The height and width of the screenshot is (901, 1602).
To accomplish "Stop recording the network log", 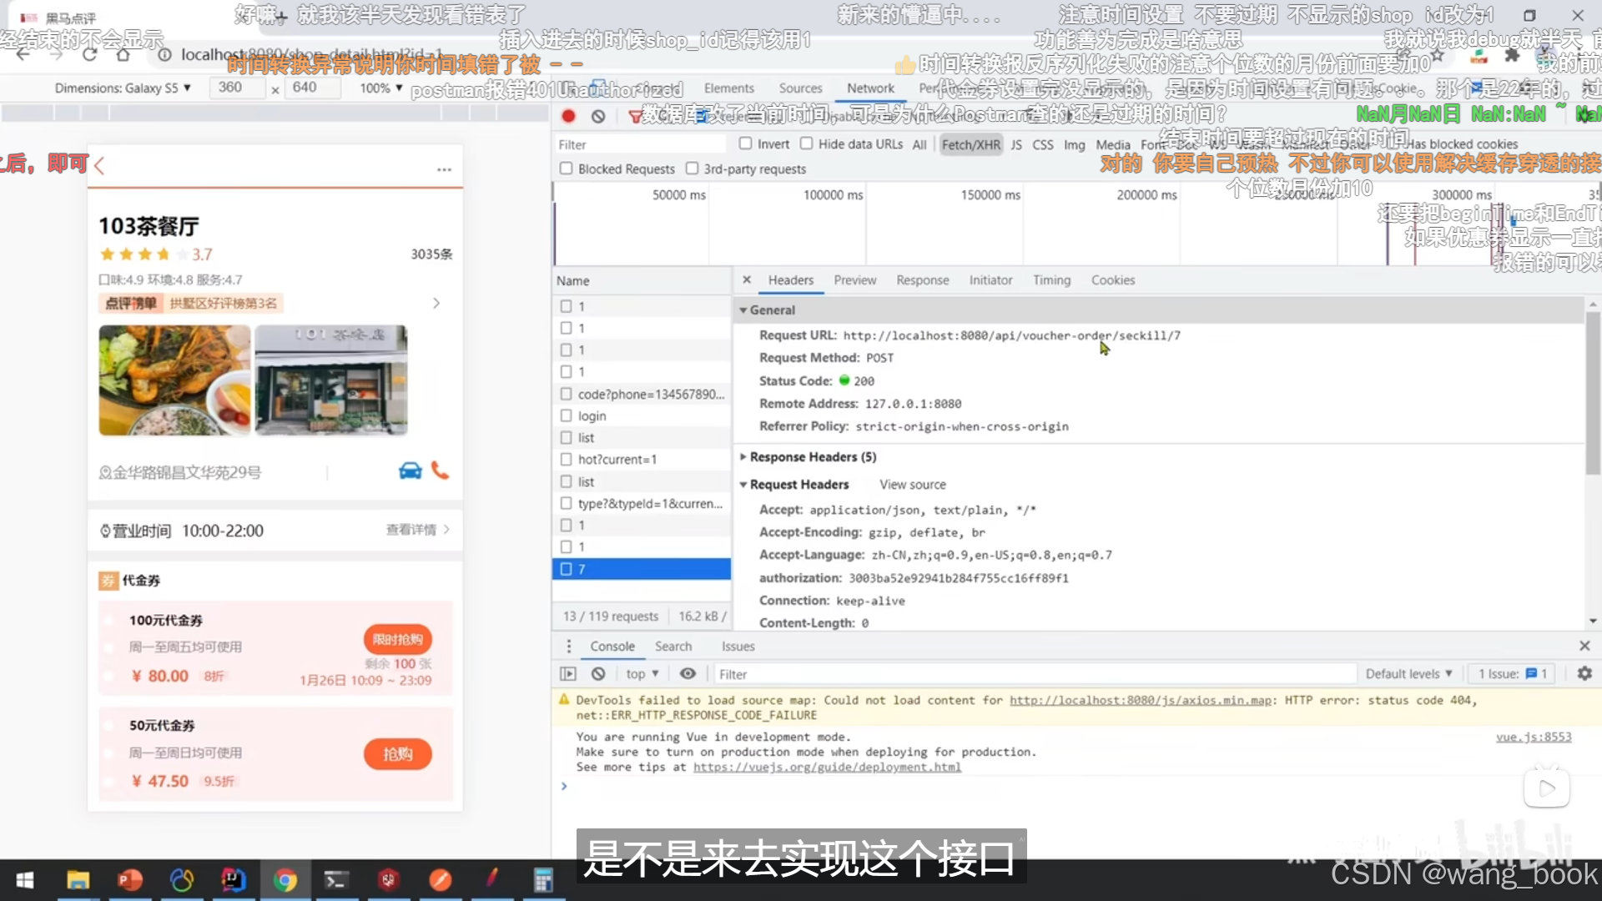I will click(x=568, y=116).
